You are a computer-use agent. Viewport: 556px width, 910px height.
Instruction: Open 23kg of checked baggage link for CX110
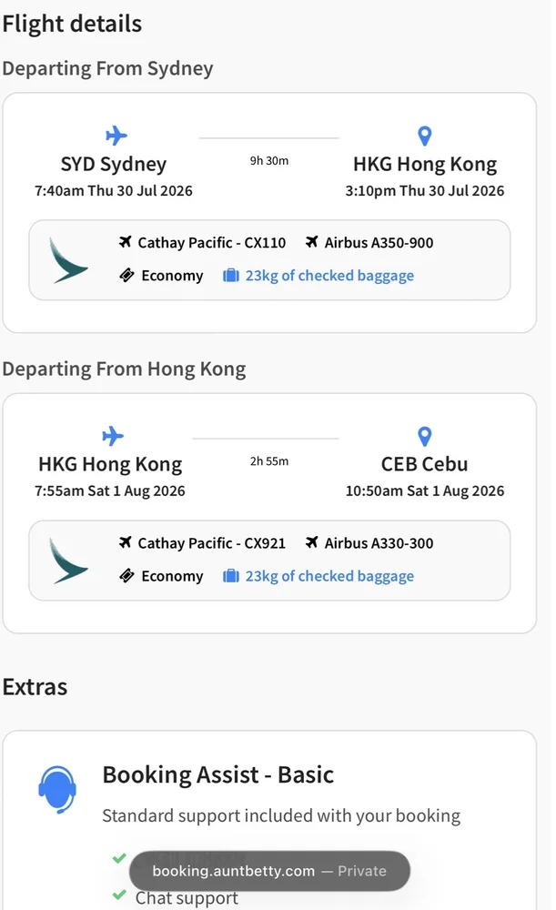point(329,276)
